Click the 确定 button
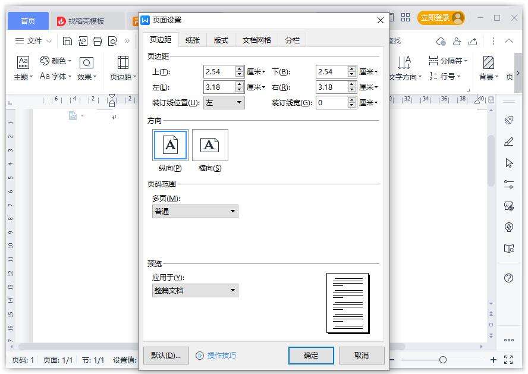Image resolution: width=528 pixels, height=374 pixels. (x=311, y=356)
